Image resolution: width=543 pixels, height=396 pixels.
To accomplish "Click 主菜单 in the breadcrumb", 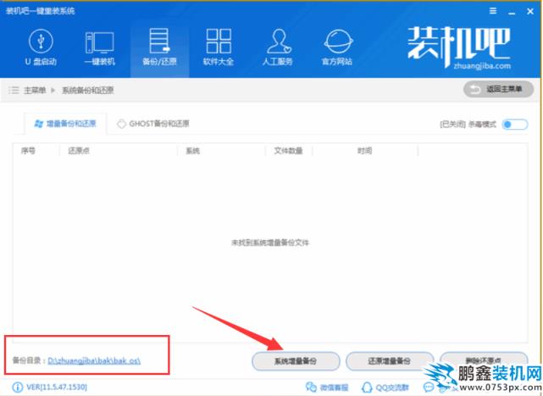I will pos(35,91).
